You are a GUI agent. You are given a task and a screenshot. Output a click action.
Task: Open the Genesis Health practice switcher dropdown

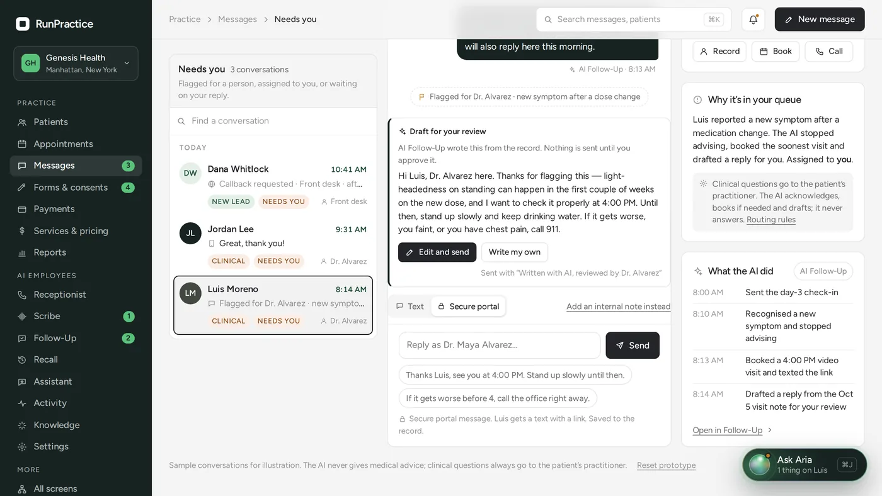pyautogui.click(x=76, y=63)
